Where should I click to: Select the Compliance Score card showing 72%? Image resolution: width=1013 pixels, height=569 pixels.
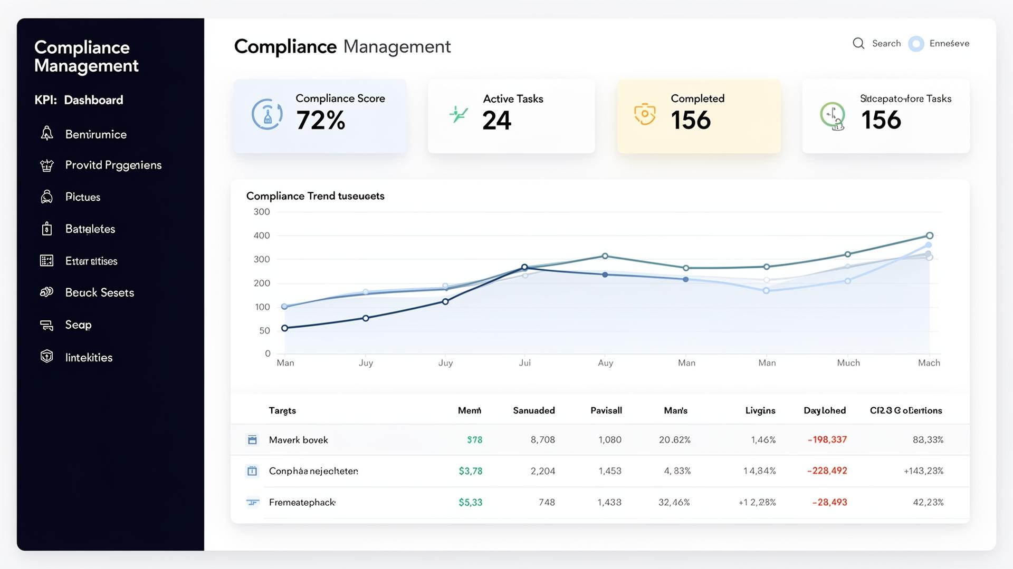320,116
